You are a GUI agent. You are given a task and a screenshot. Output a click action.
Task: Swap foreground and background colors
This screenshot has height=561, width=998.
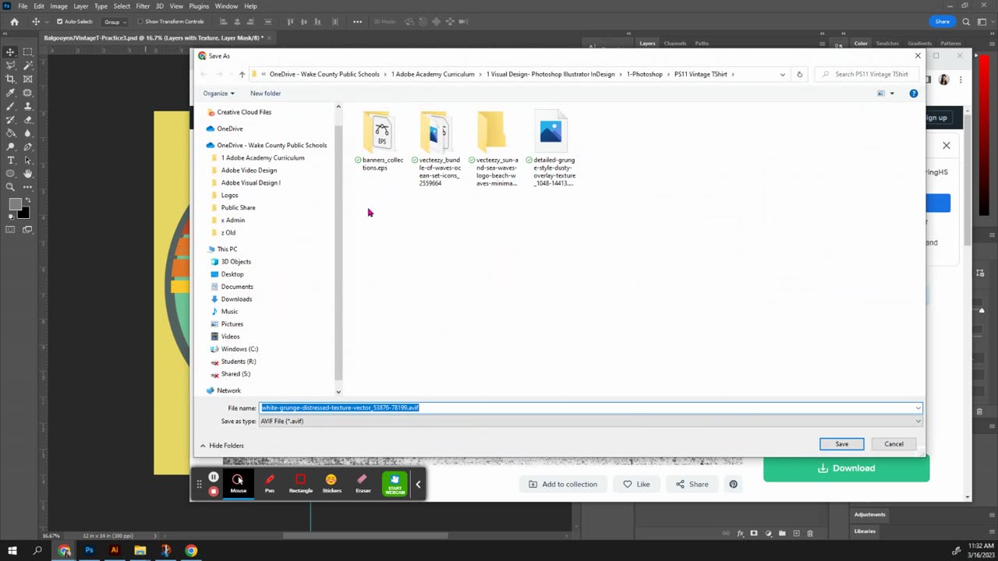[x=29, y=200]
